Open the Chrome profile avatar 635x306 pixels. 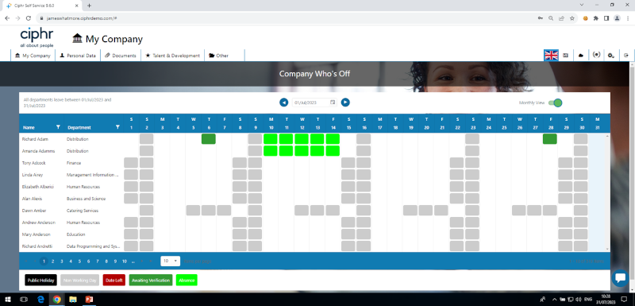pos(617,18)
